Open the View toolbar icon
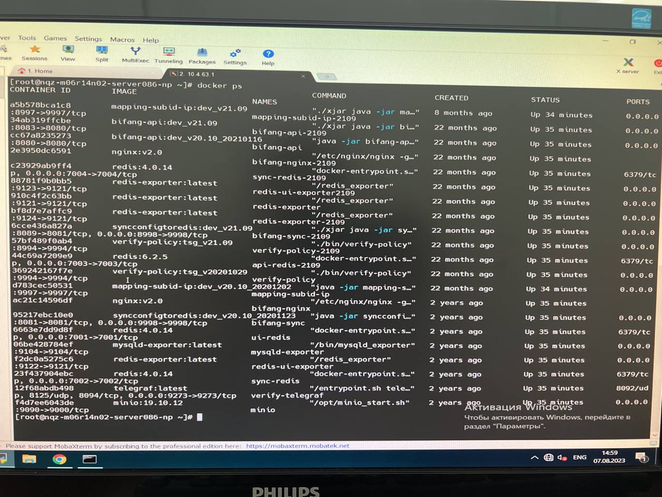This screenshot has height=497, width=662. point(68,54)
